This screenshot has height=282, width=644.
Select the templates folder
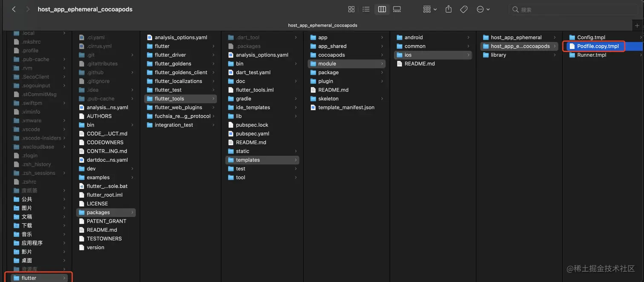[x=262, y=160]
